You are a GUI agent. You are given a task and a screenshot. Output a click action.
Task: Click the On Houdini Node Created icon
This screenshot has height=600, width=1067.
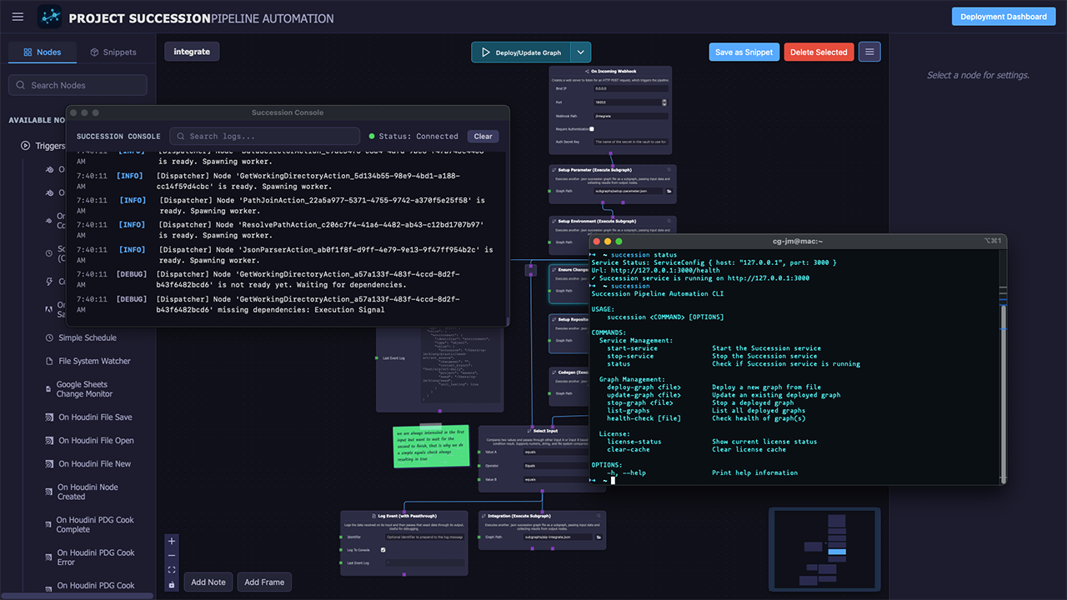pos(48,491)
